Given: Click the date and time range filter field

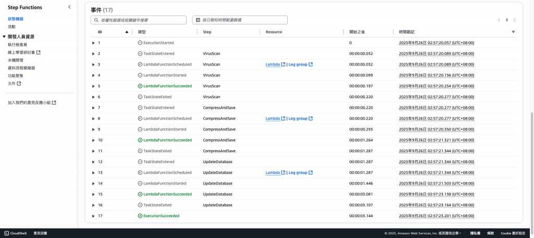Looking at the screenshot, I should (240, 20).
